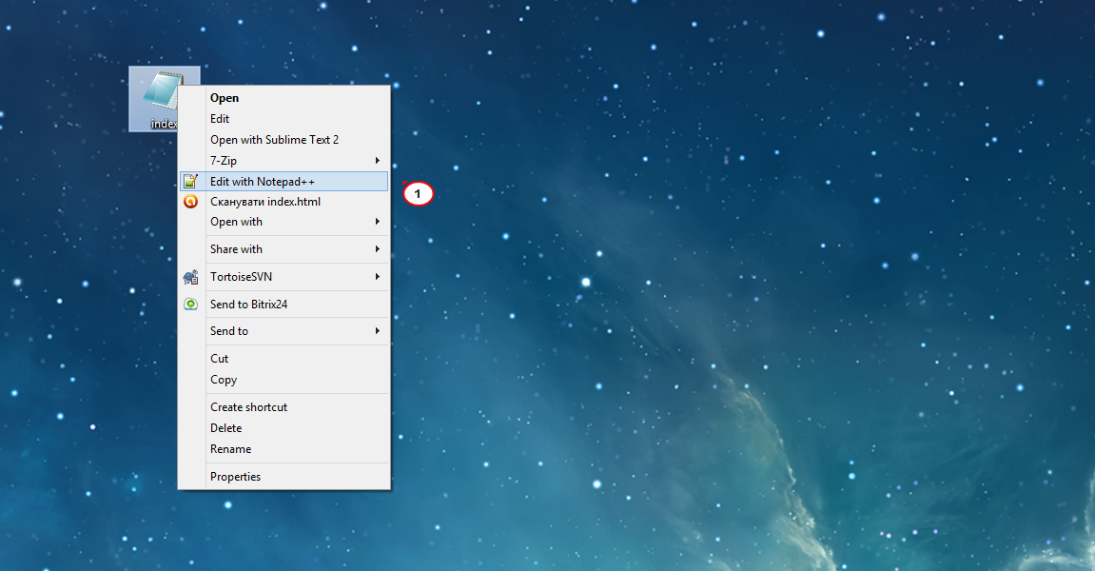Click the TortoiseSVN icon in context menu
1095x571 pixels.
tap(191, 277)
